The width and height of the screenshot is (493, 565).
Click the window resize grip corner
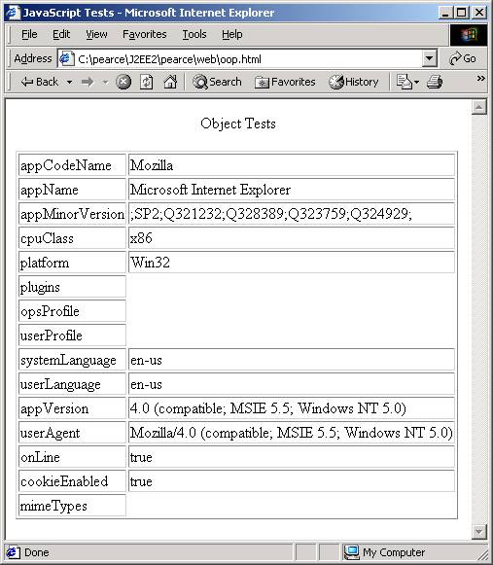tap(482, 554)
